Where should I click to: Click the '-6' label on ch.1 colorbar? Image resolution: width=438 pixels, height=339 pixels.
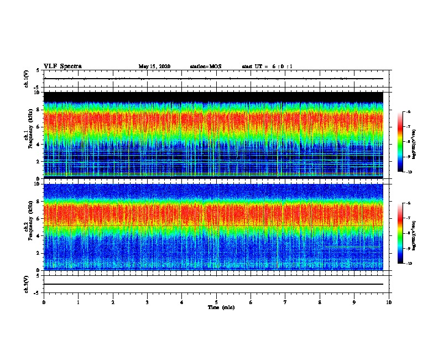(x=408, y=112)
